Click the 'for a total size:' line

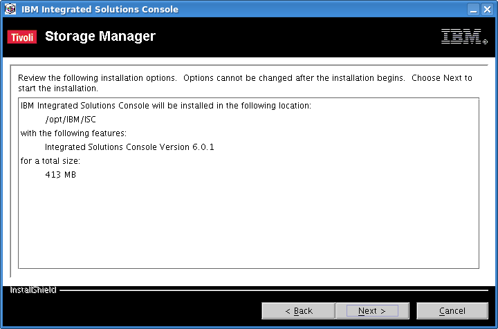[50, 161]
